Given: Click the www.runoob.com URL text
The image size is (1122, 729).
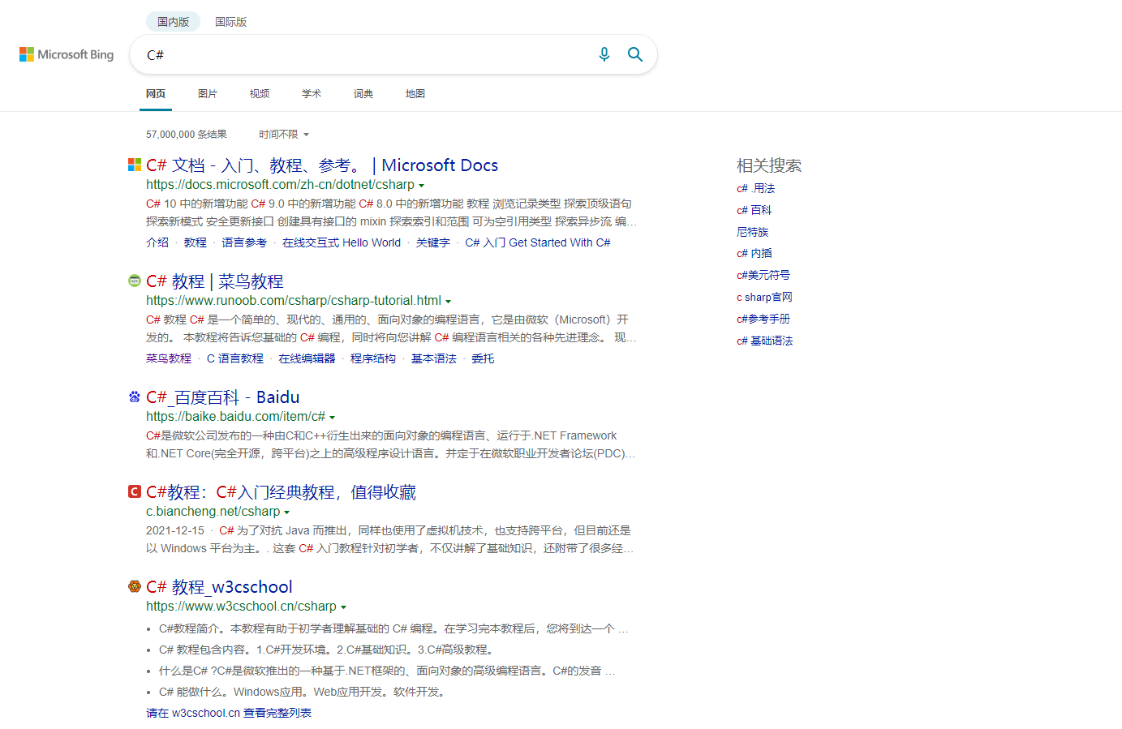Looking at the screenshot, I should point(294,301).
